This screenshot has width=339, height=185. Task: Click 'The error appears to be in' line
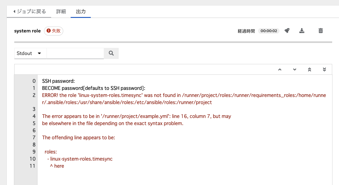point(137,116)
